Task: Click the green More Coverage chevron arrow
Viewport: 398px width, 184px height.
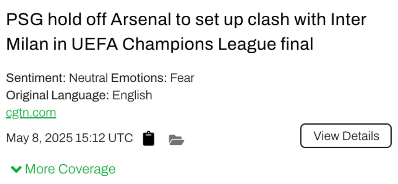Action: point(16,169)
